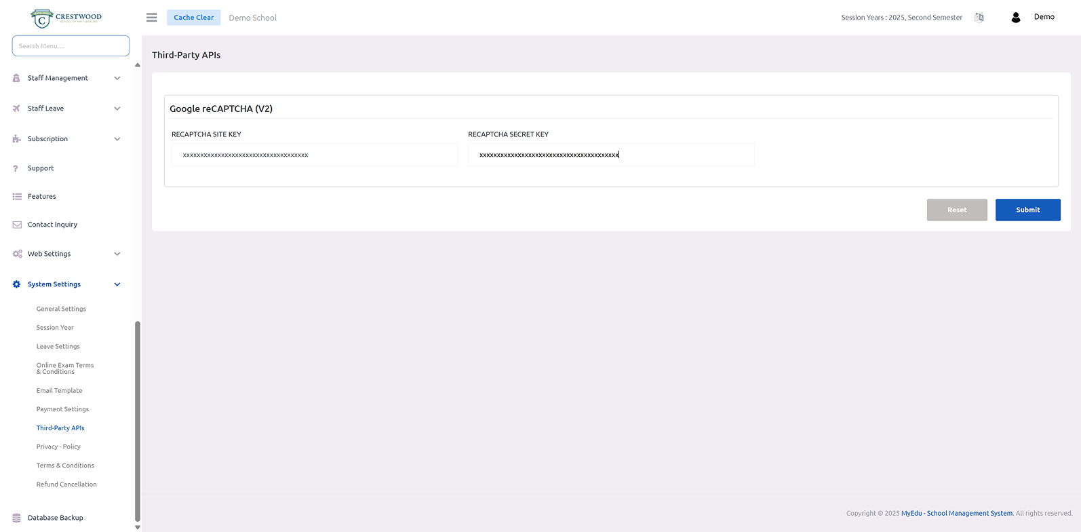Open Payment Settings in sidebar
The image size is (1081, 532).
62,409
